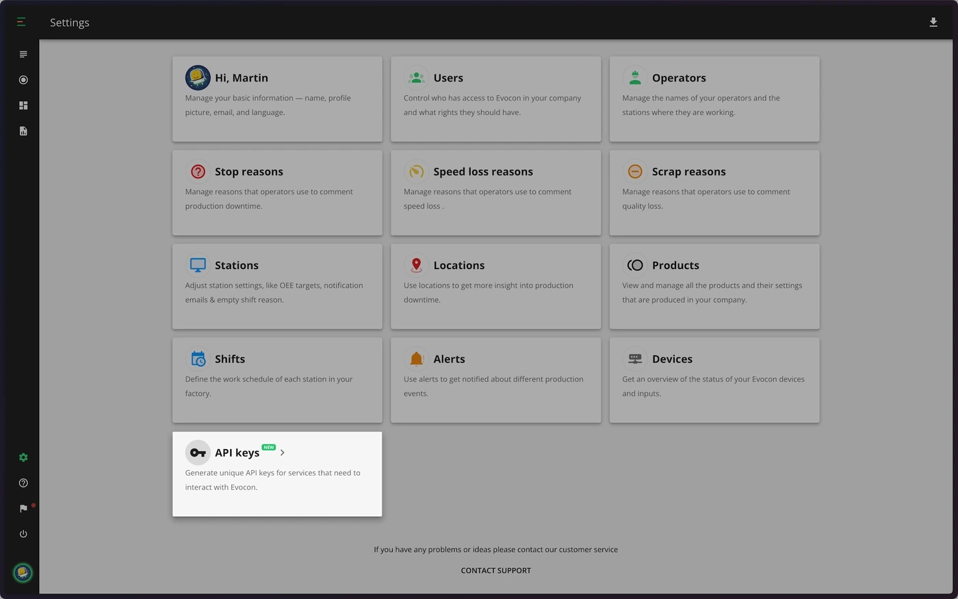Click the Locations pin icon
This screenshot has width=958, height=599.
point(416,265)
